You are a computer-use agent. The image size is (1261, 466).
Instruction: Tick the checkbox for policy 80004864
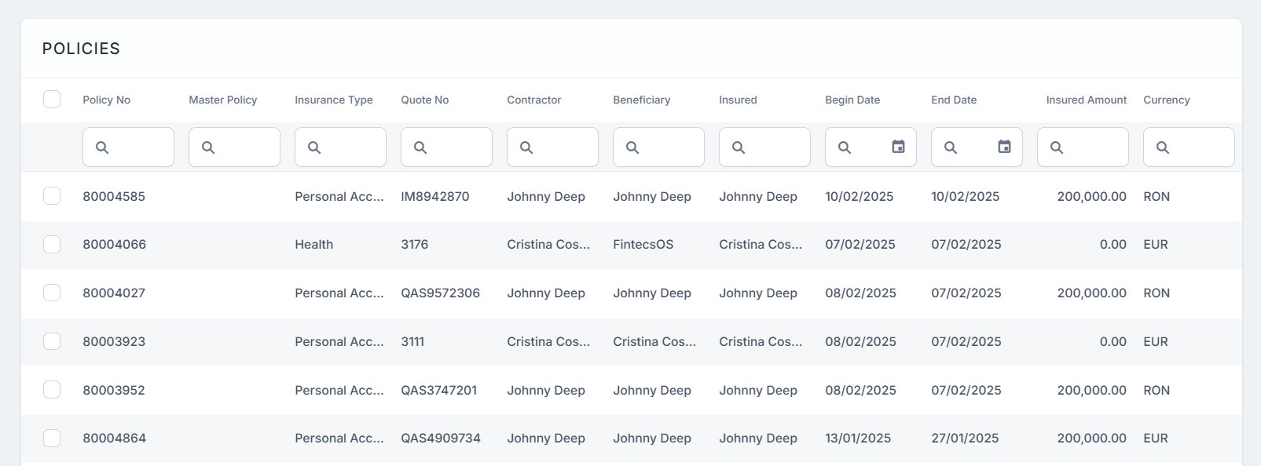click(x=52, y=439)
